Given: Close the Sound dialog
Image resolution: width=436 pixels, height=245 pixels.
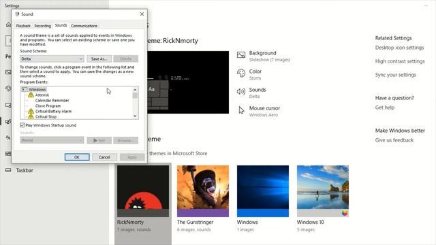Looking at the screenshot, I should coord(142,14).
